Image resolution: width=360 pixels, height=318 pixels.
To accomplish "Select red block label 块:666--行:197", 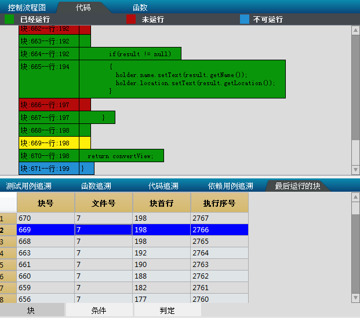I will [49, 105].
